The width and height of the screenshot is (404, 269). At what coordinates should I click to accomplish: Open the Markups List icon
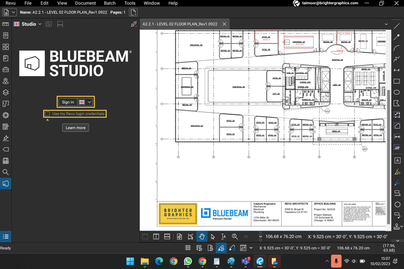5,237
